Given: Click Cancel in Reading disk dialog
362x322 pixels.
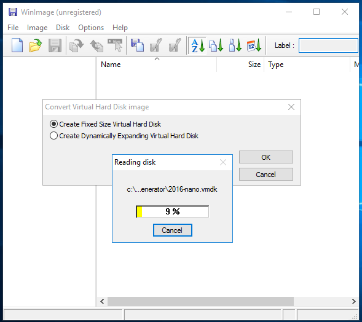Looking at the screenshot, I should pos(173,230).
